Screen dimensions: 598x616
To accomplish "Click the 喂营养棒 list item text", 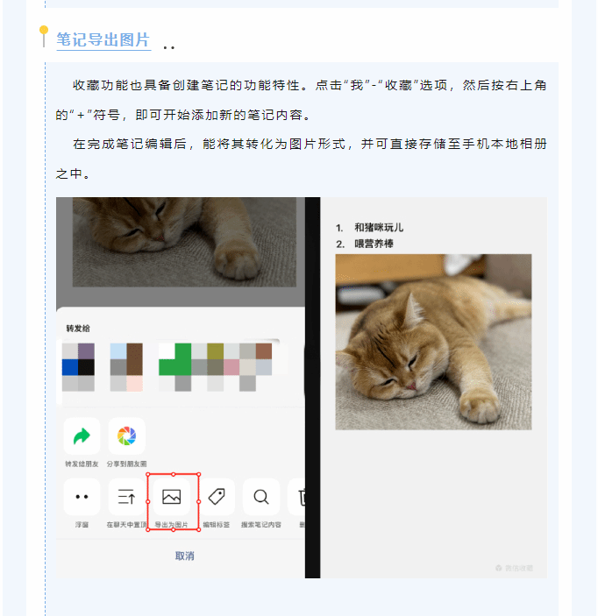I will pos(374,244).
